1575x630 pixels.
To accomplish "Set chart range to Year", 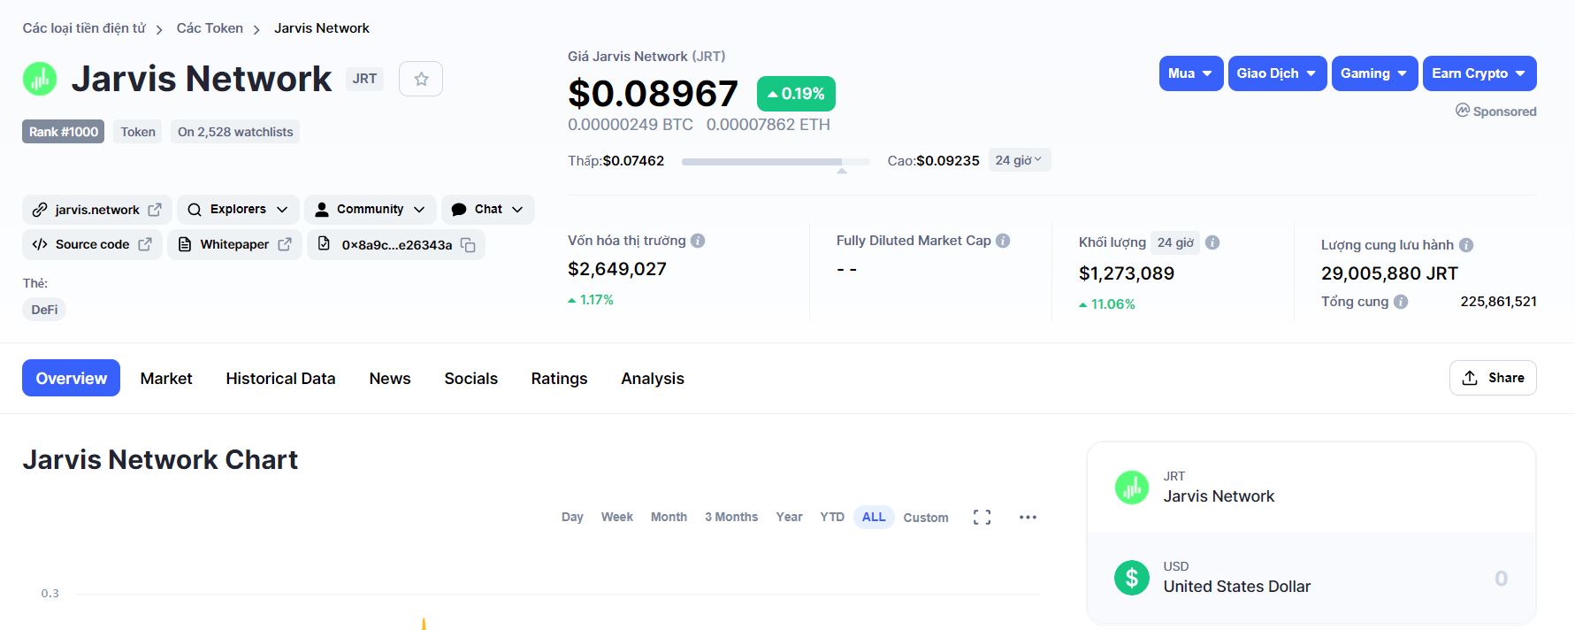I will (x=789, y=517).
